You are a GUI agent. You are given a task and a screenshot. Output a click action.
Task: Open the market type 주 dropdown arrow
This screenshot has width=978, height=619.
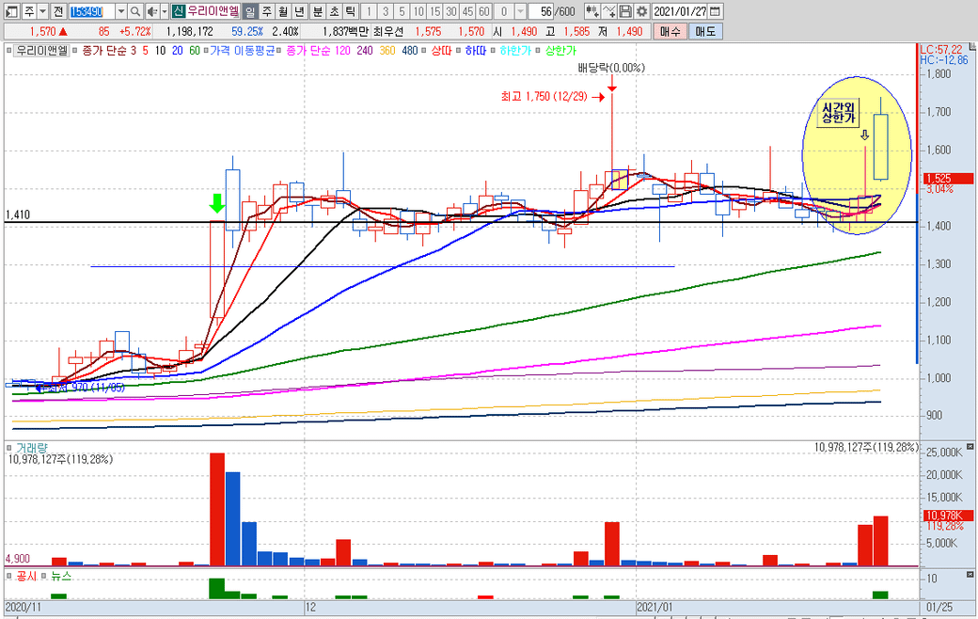(42, 11)
